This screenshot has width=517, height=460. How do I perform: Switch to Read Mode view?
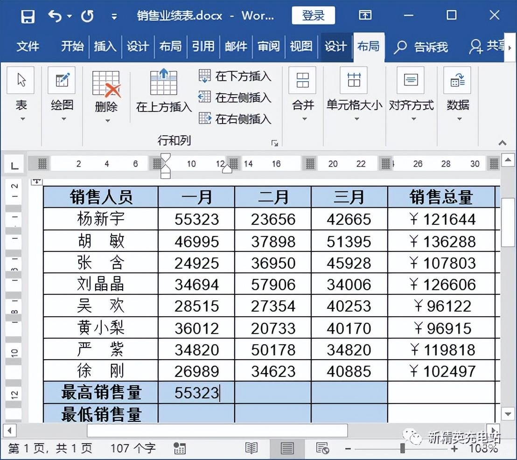click(251, 448)
